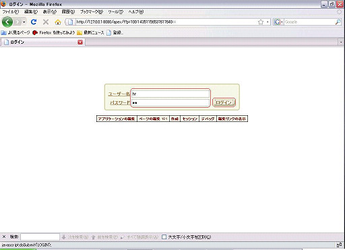Image resolution: width=345 pixels, height=250 pixels.
Task: Click the Firefox logo in title bar
Action: [3, 4]
